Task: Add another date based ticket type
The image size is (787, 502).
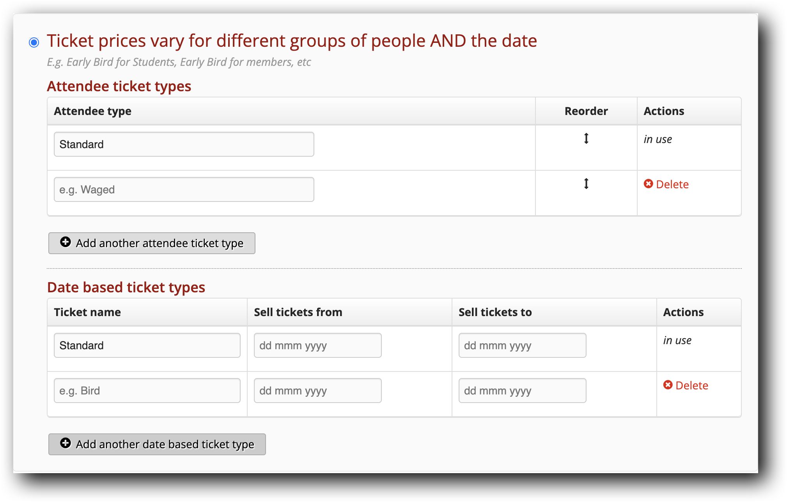Action: 156,444
